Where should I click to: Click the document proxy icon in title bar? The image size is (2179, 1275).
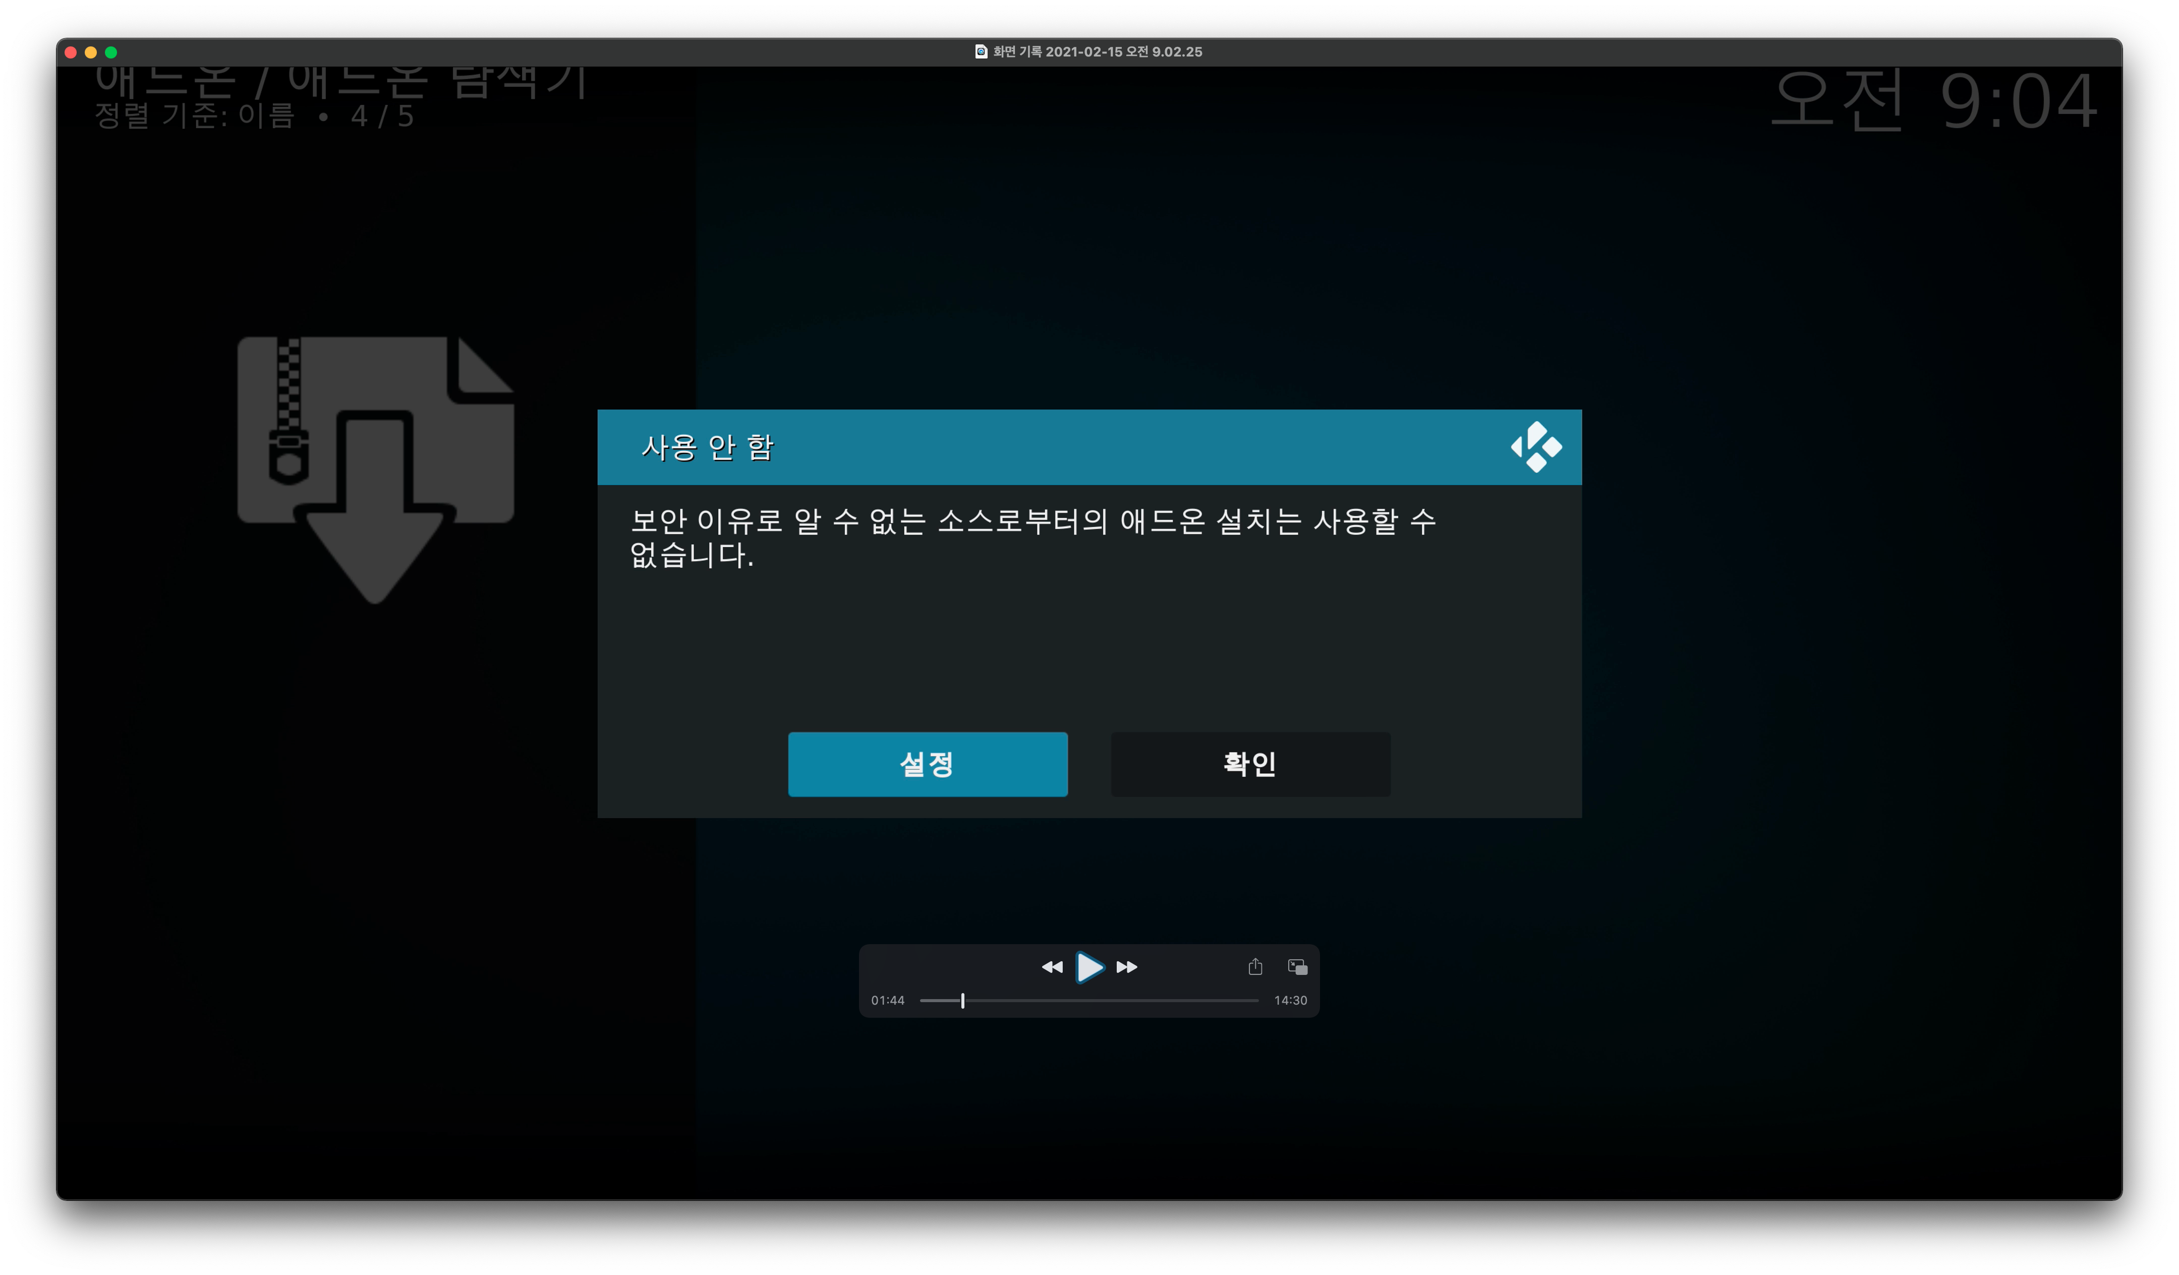(981, 52)
